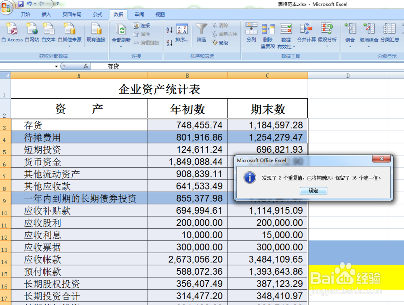Click Remove Duplicates (删除重复项)
The width and height of the screenshot is (404, 305).
point(268,36)
